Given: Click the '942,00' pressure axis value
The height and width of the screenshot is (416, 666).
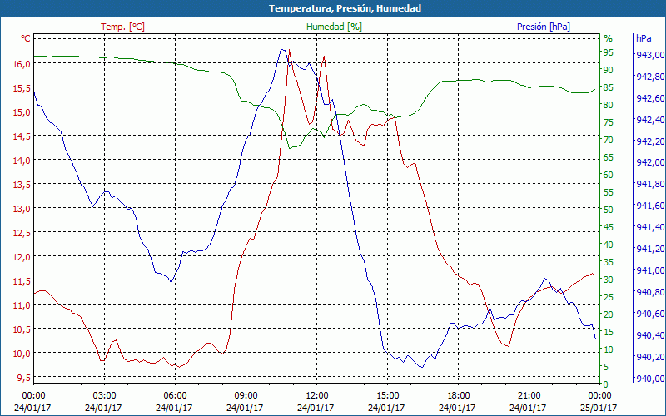Looking at the screenshot, I should tap(650, 163).
